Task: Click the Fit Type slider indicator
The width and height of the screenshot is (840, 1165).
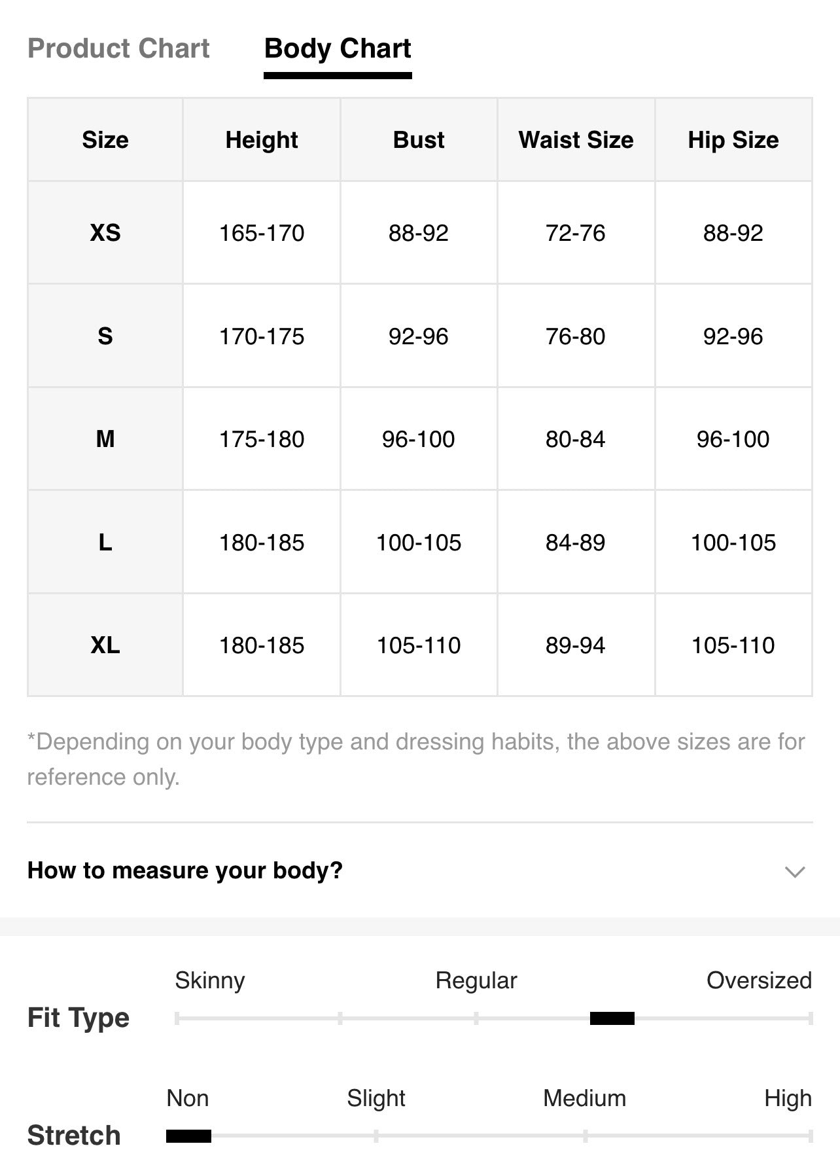Action: click(x=612, y=1018)
